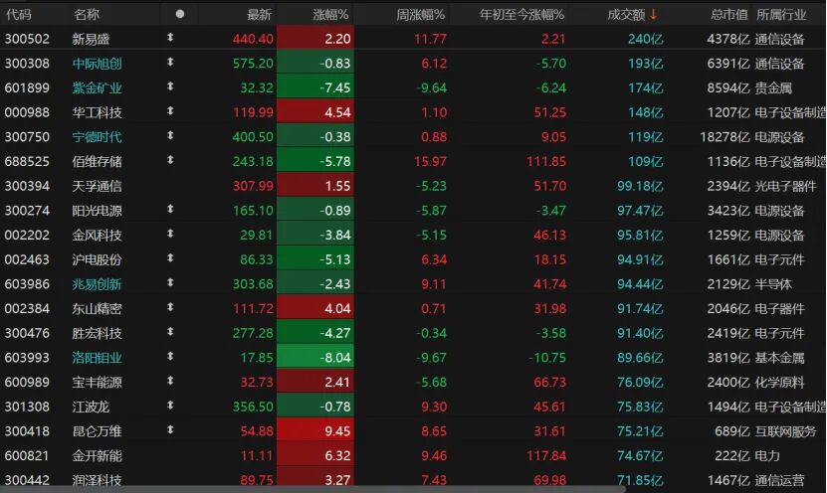Toggle sort direction on 成交额 red arrow
827x493 pixels.
[654, 14]
